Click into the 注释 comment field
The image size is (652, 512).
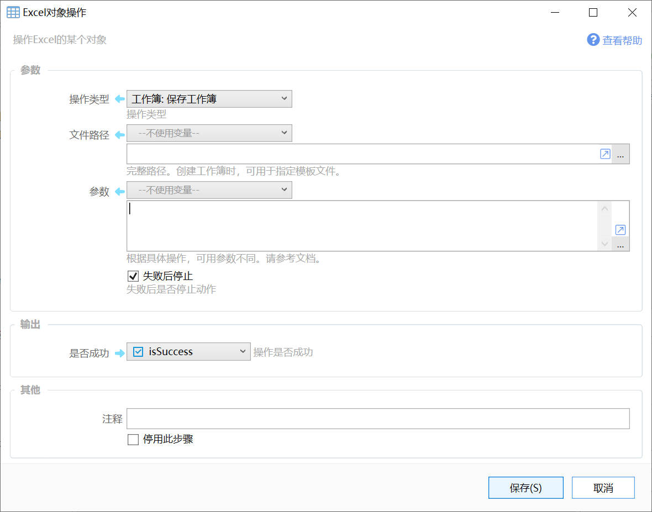(378, 419)
